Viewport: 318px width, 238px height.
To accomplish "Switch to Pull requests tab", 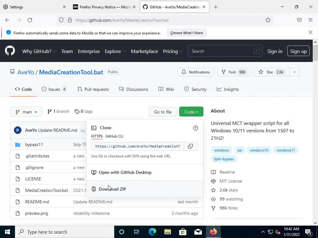I will pos(93,89).
